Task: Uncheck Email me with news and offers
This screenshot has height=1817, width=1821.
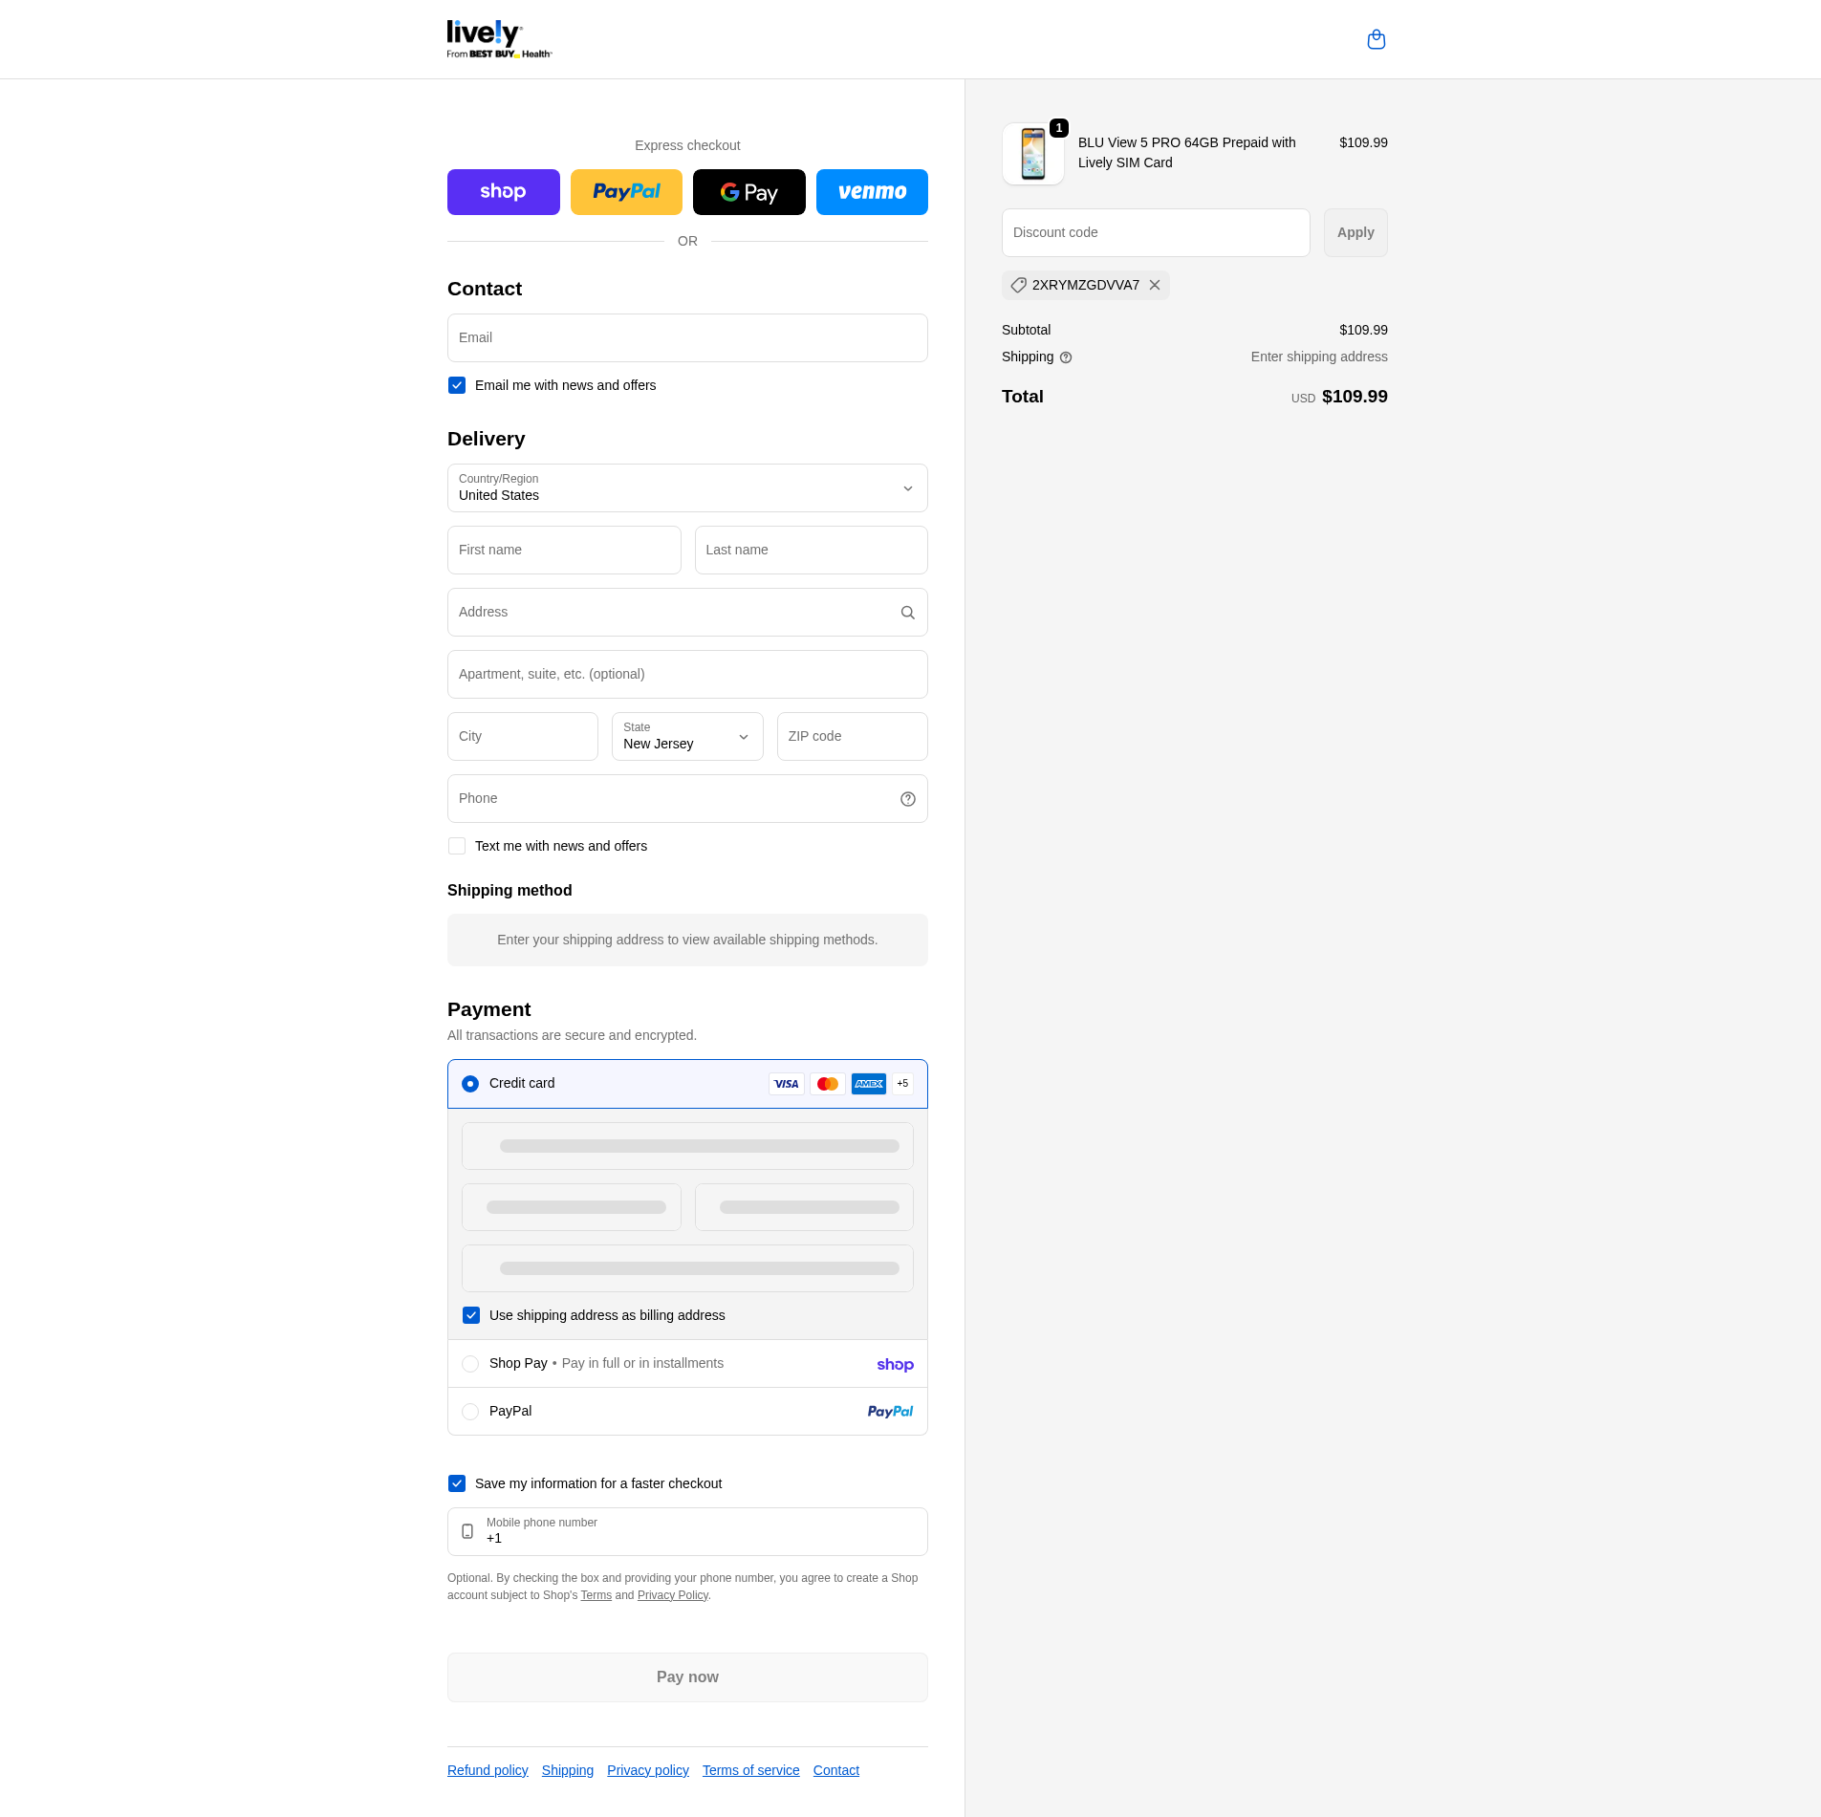Action: coord(457,385)
